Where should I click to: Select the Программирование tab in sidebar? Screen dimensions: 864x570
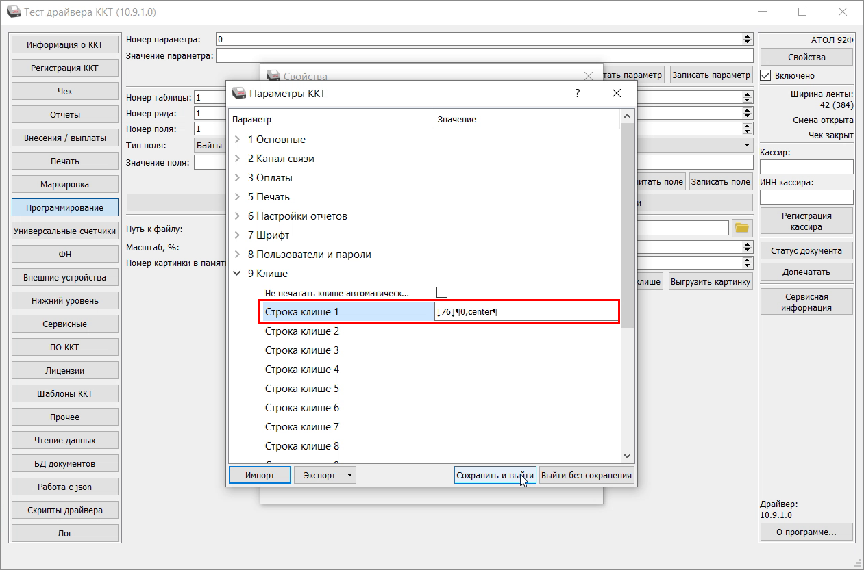tap(65, 207)
